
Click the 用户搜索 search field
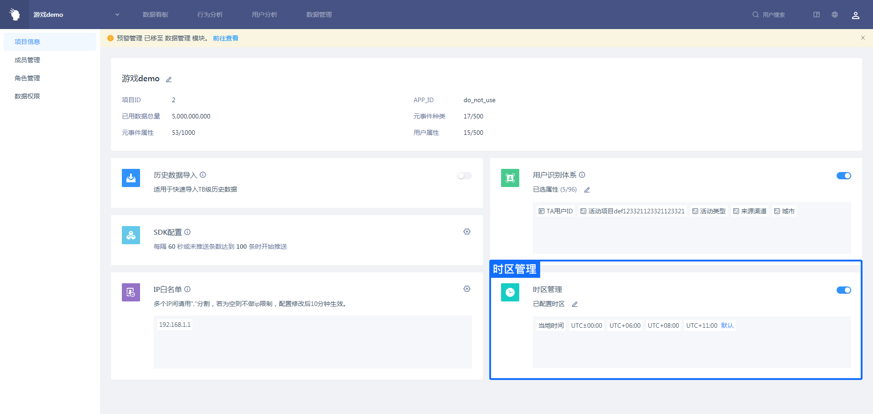(x=773, y=15)
